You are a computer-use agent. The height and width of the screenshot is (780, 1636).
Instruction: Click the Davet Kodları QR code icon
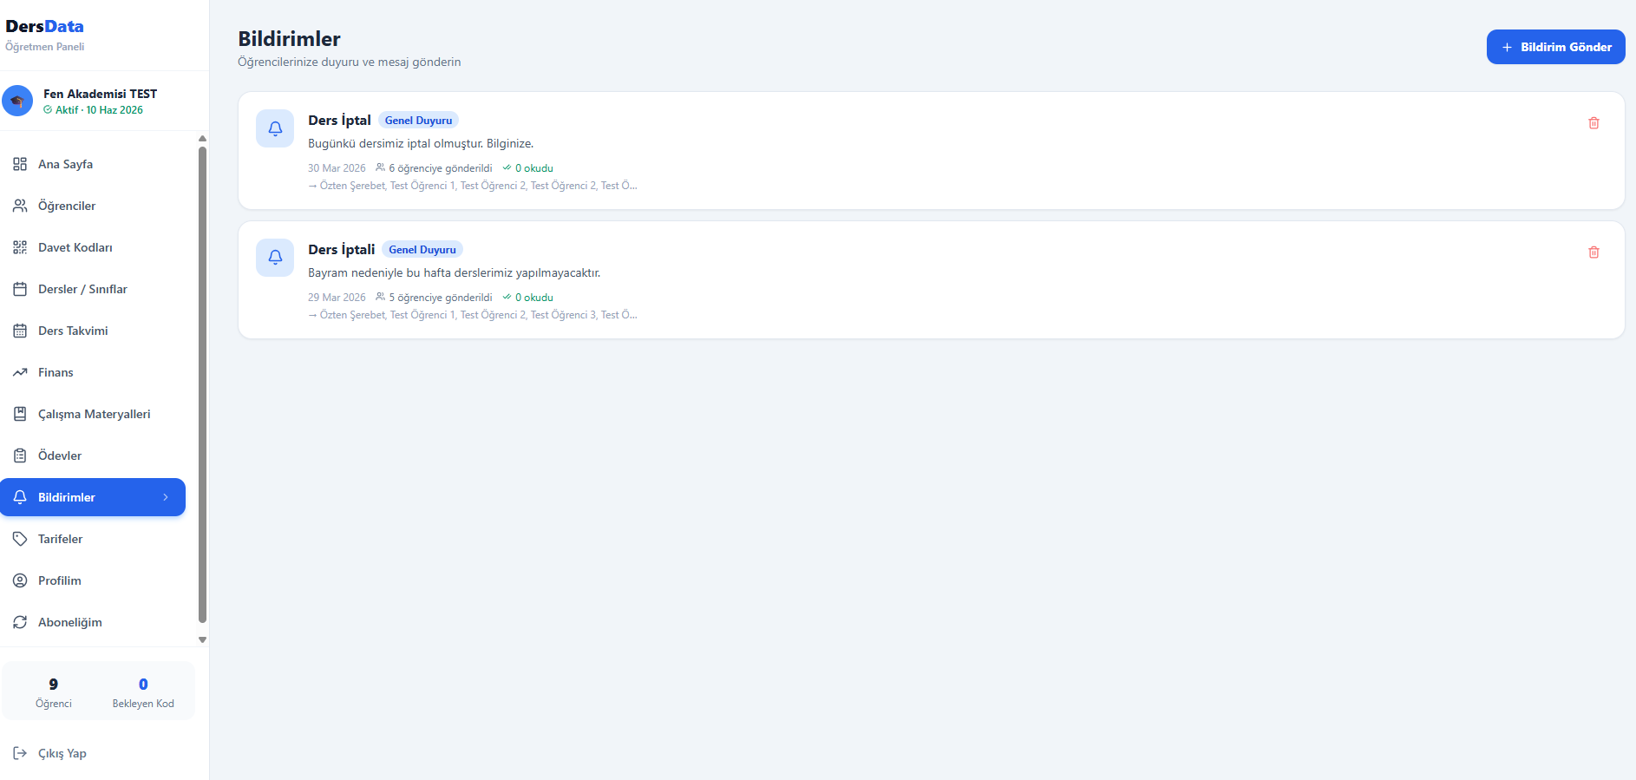coord(20,247)
